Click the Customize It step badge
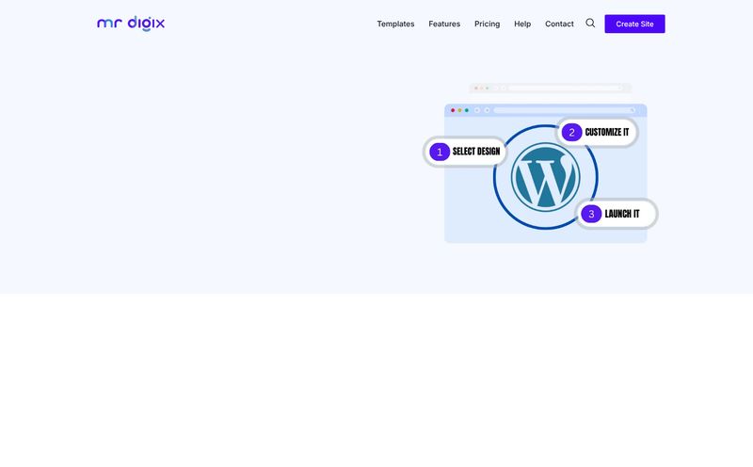Screen dimensions: 753x467 [597, 132]
